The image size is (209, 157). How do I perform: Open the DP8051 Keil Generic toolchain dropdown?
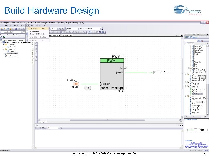click(x=91, y=29)
